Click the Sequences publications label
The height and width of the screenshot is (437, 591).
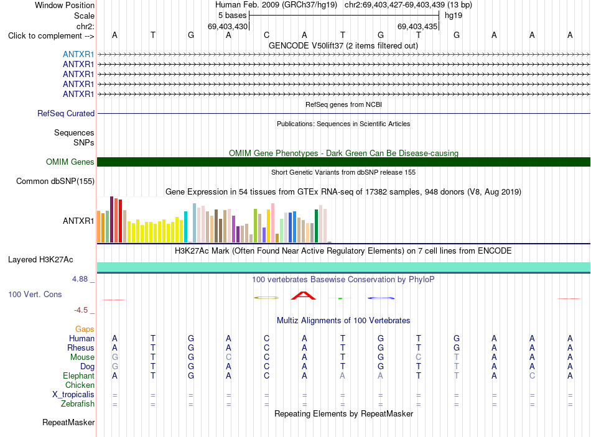point(74,132)
